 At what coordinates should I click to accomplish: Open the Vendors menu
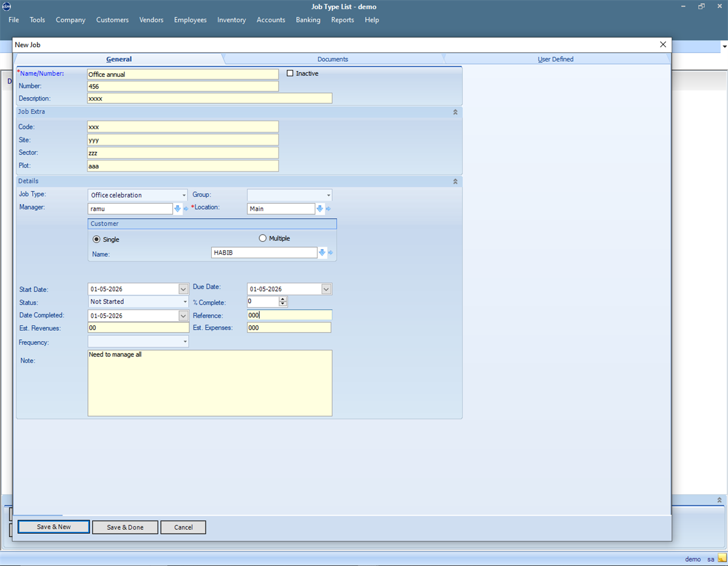coord(151,20)
